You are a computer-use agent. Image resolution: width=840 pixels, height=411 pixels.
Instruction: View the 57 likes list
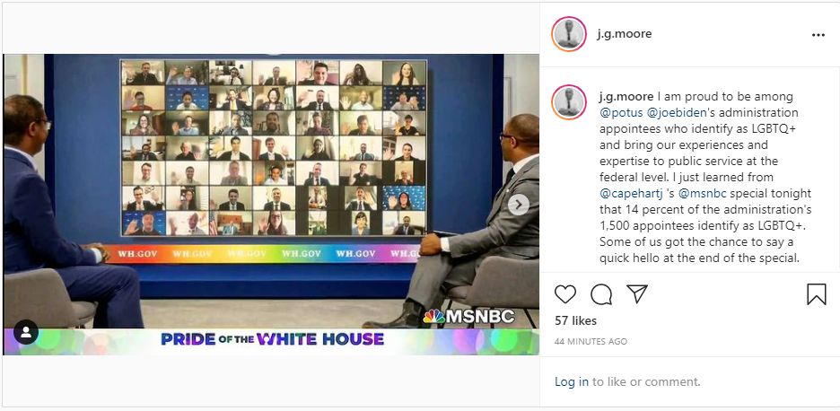tap(576, 320)
